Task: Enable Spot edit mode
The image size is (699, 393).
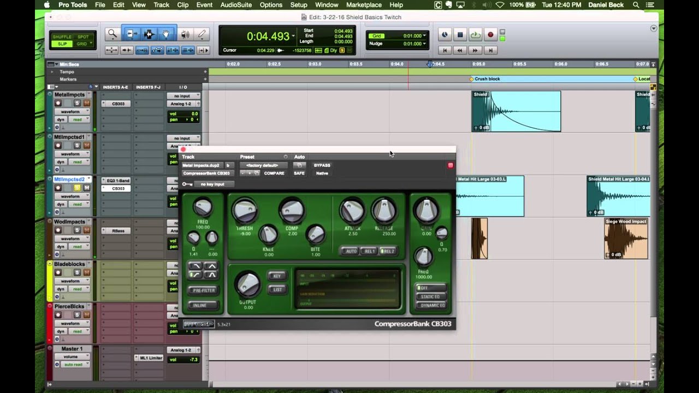Action: coord(82,37)
